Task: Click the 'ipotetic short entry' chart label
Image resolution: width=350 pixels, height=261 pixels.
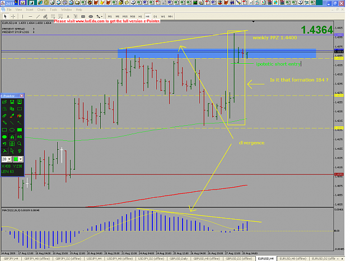Action: point(278,64)
